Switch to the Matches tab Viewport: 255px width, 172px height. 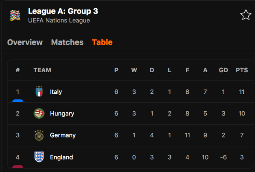67,42
